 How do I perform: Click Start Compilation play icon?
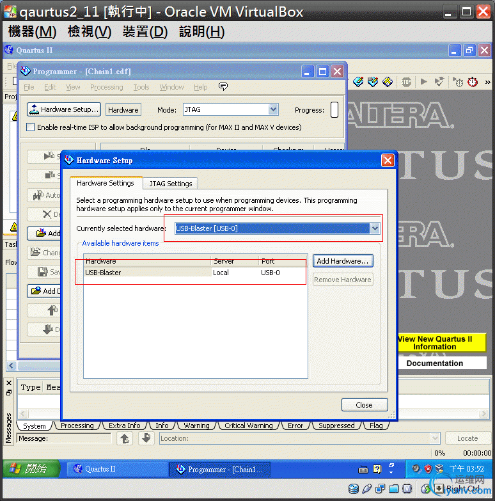(424, 82)
